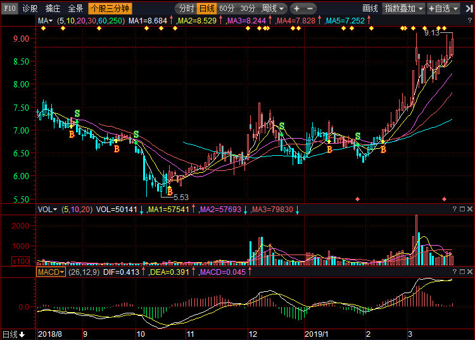Click the 画线 drawing tools button
The height and width of the screenshot is (340, 475).
(370, 9)
